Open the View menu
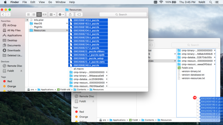The image size is (223, 125). tap(42, 2)
